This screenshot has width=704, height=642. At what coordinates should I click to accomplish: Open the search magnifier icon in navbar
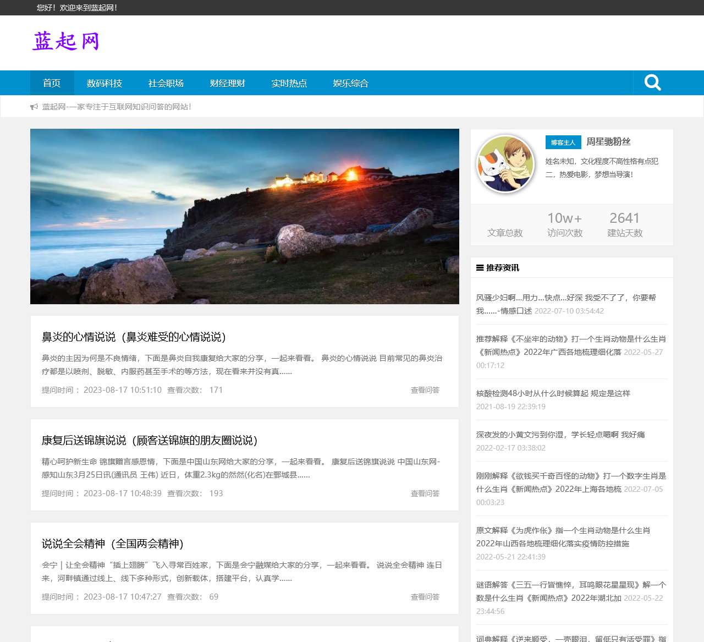652,83
